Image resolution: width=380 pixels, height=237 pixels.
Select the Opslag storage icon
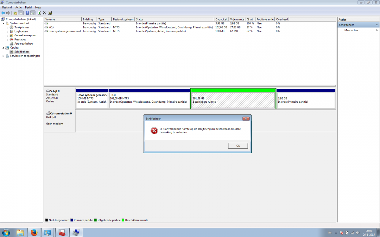coord(7,48)
